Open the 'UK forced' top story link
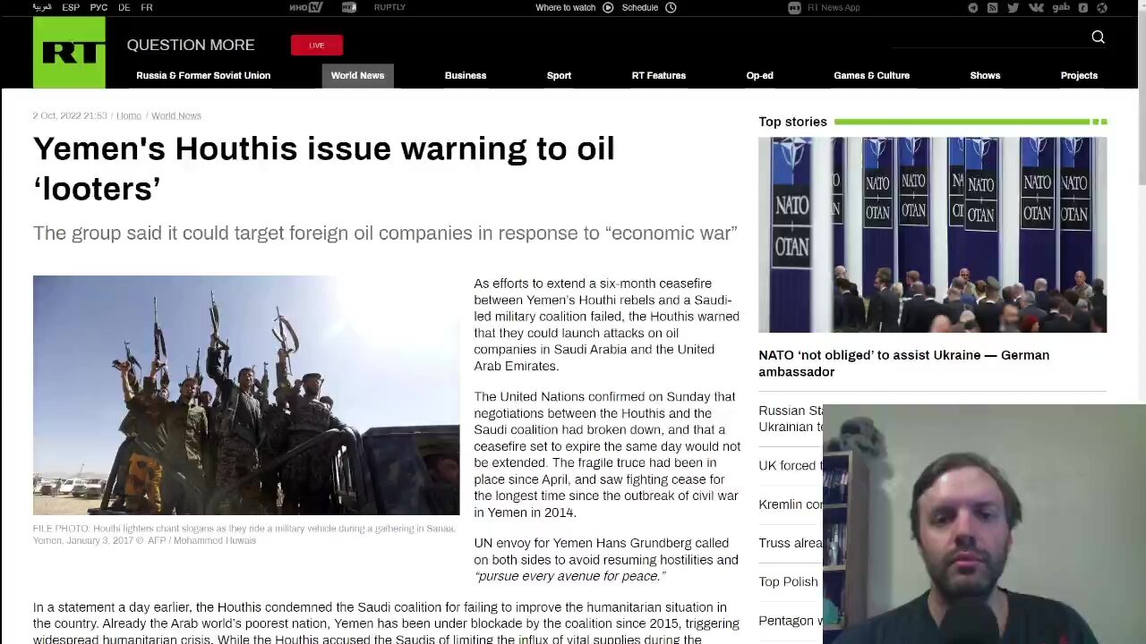This screenshot has width=1146, height=644. coord(790,465)
